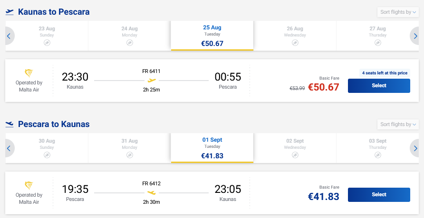
Task: Click the 4 seats left at this price badge
Action: pyautogui.click(x=385, y=73)
